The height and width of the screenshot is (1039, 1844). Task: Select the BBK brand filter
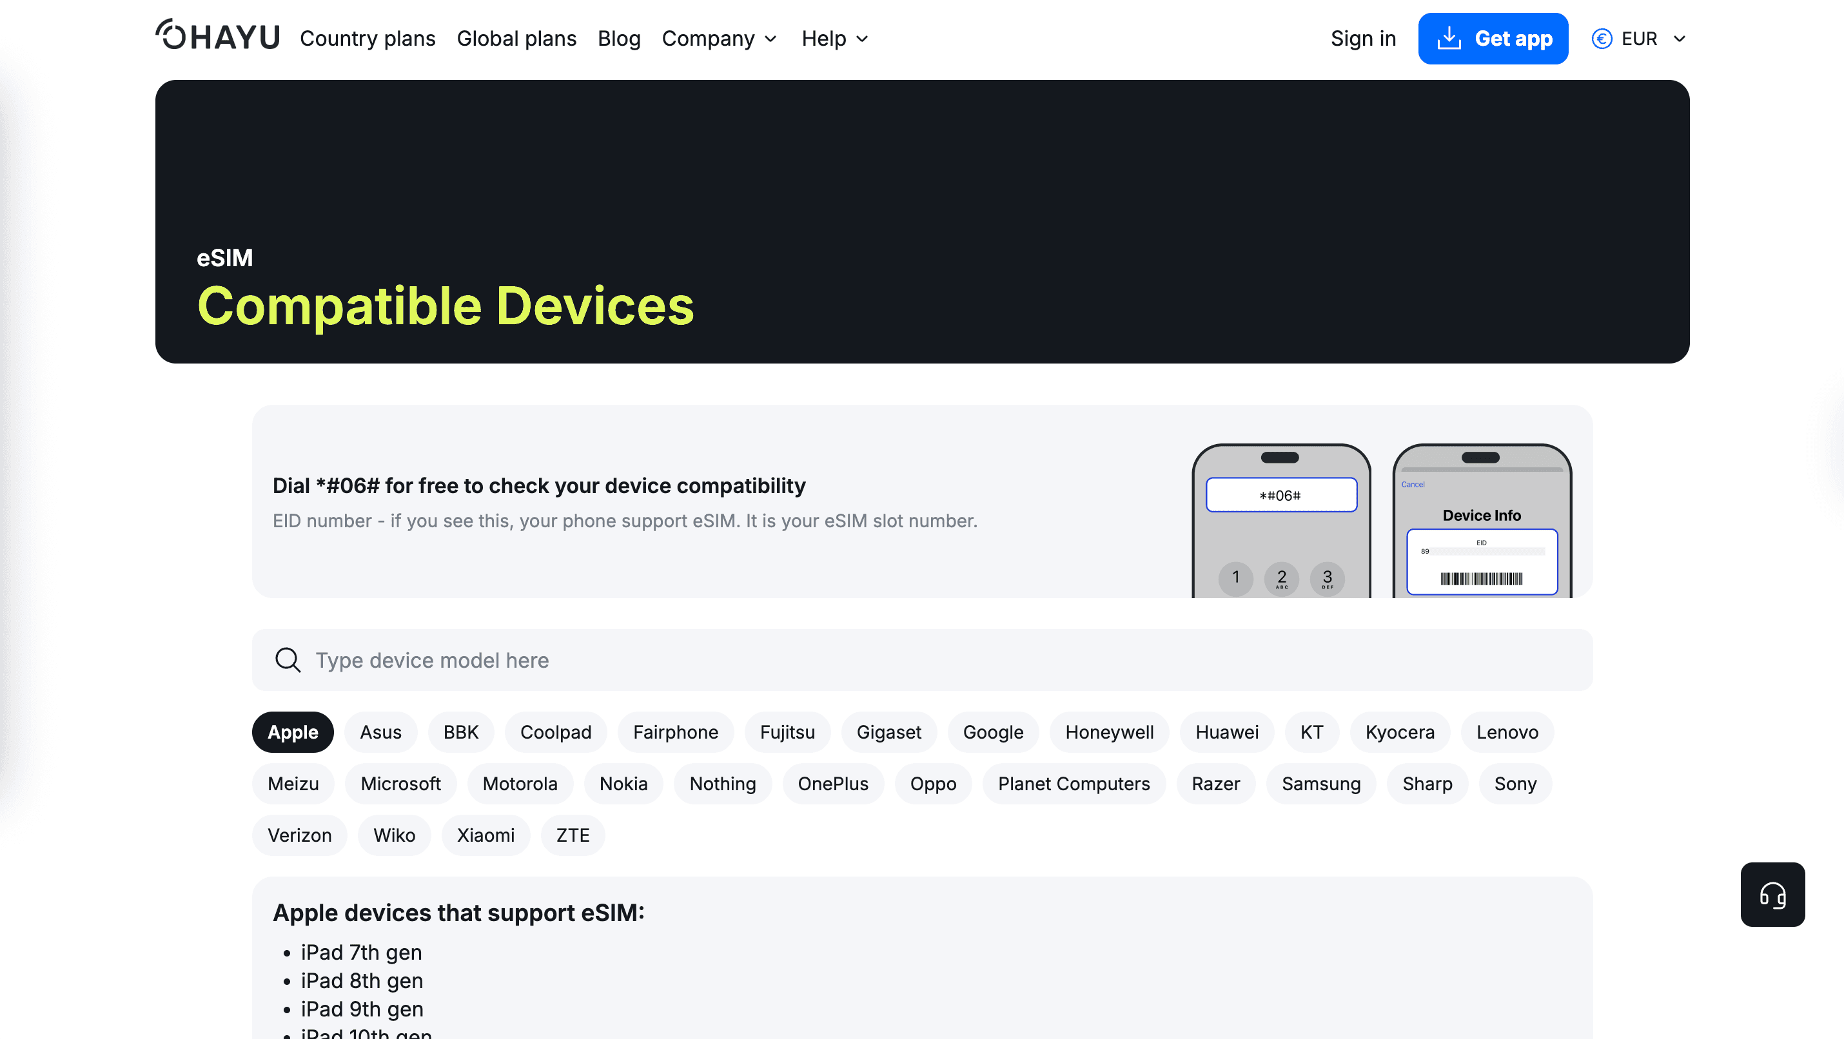(461, 732)
